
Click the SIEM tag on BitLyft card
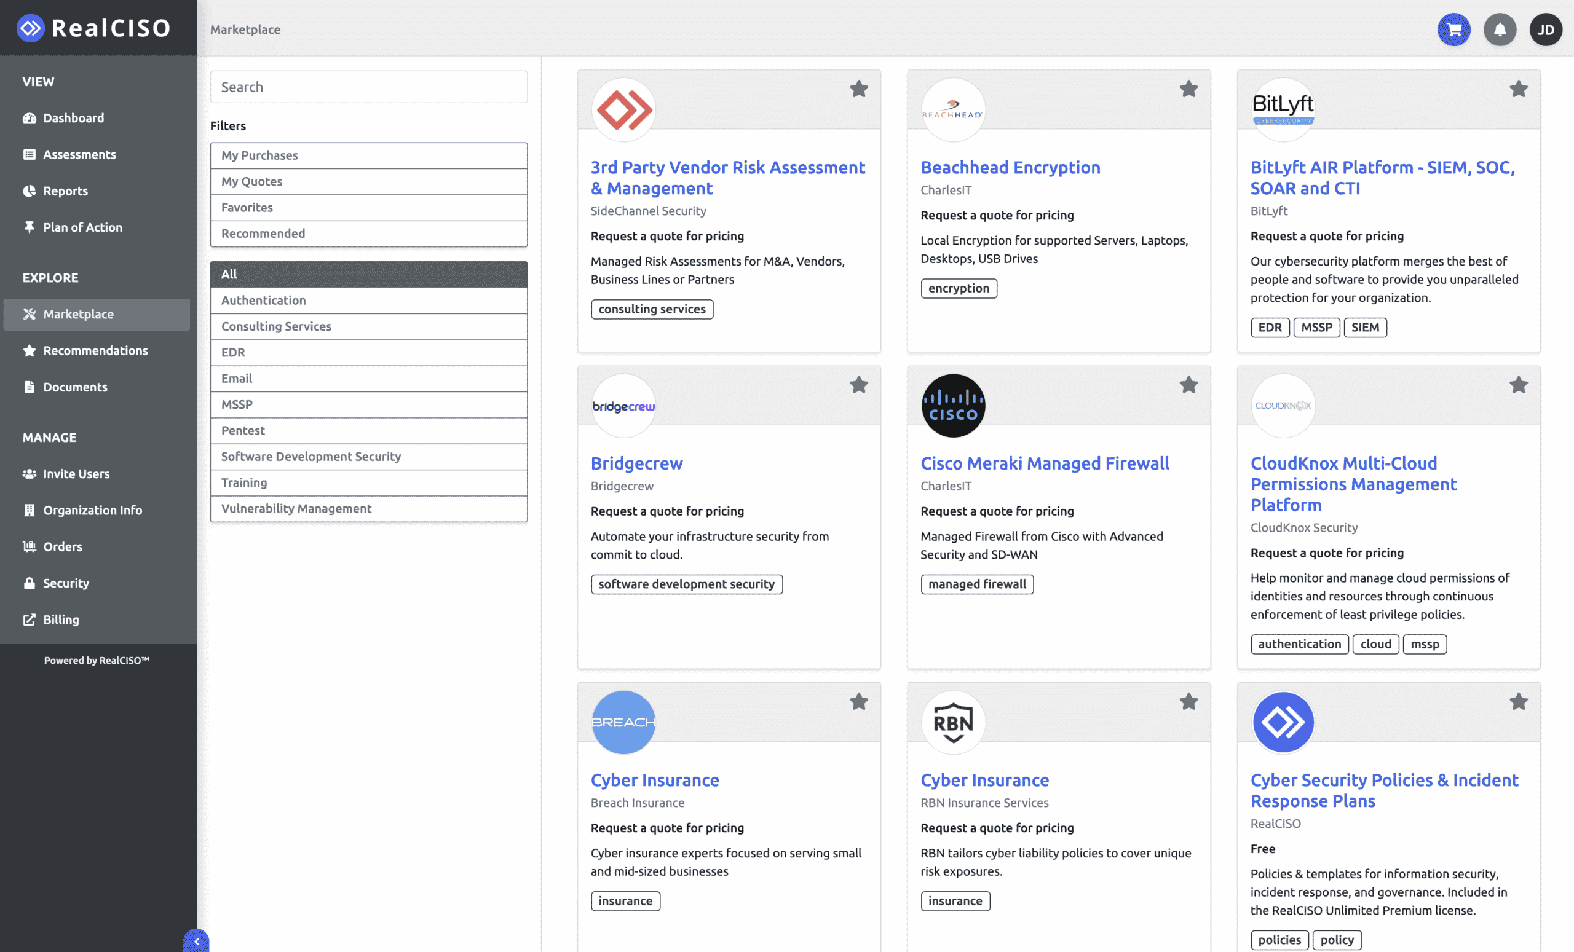coord(1365,328)
